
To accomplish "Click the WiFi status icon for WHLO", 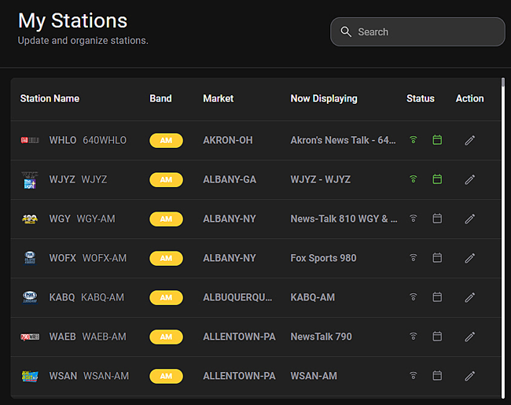I will [413, 140].
